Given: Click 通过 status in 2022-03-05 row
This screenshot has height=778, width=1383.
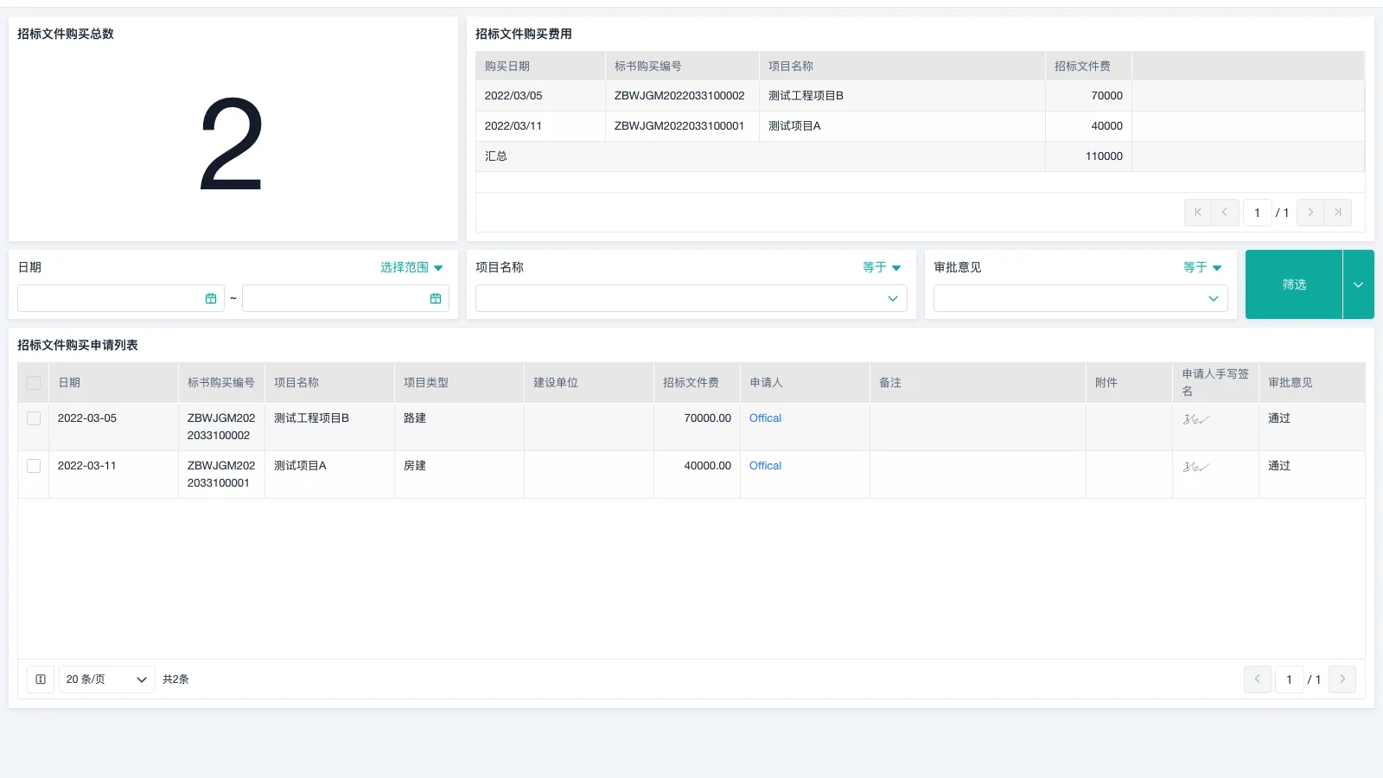Looking at the screenshot, I should [x=1279, y=418].
